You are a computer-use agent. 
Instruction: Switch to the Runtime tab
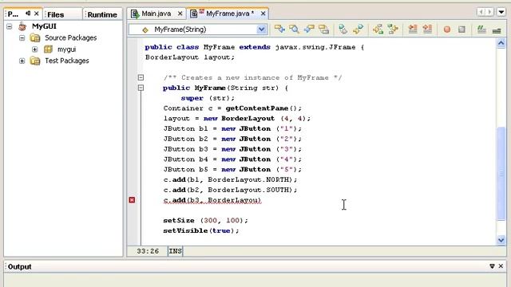102,14
